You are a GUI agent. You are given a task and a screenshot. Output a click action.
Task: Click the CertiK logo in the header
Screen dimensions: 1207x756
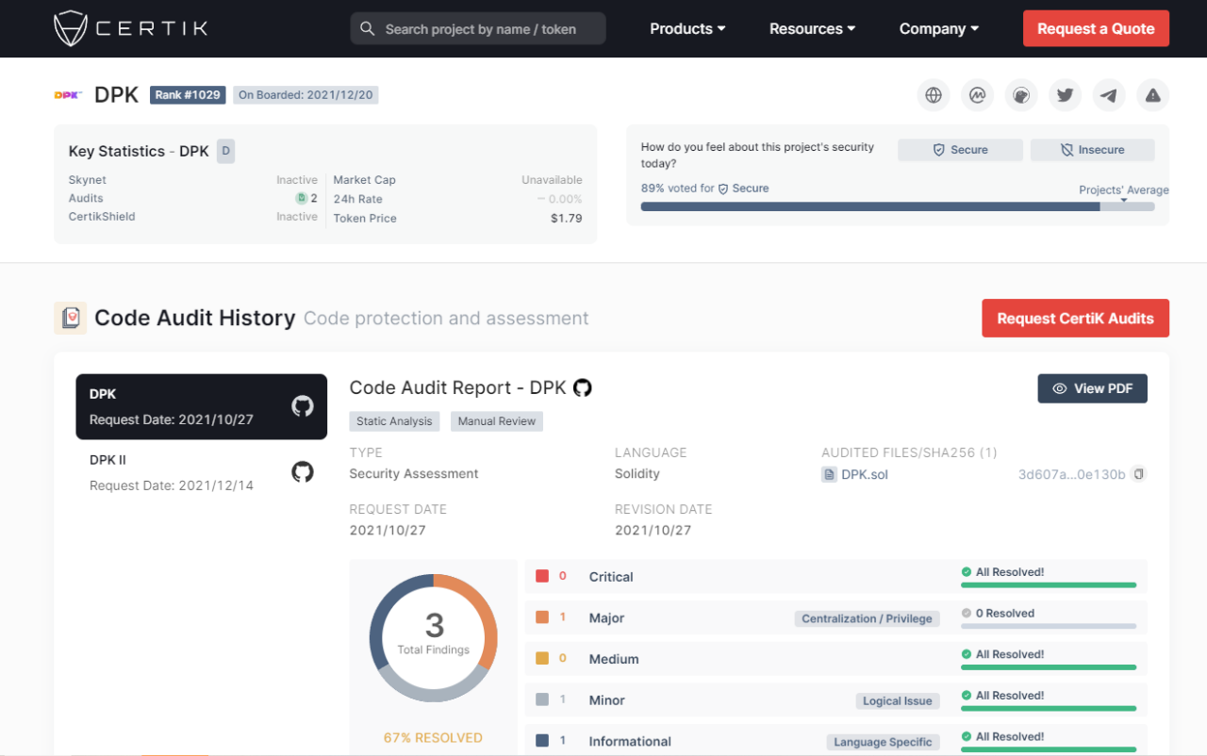click(x=130, y=28)
